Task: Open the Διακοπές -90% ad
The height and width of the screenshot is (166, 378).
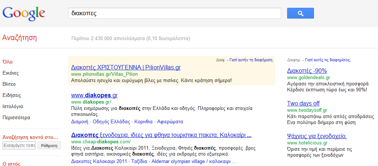Action: 307,71
